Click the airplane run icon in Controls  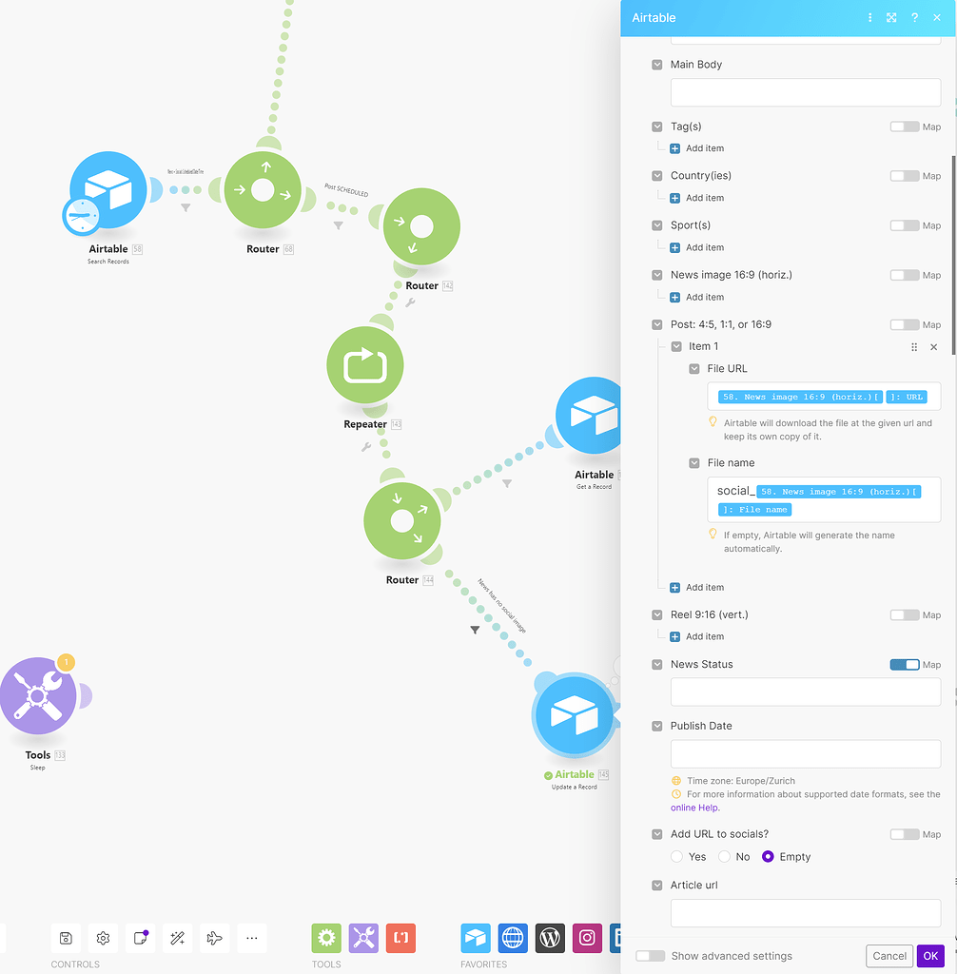214,938
